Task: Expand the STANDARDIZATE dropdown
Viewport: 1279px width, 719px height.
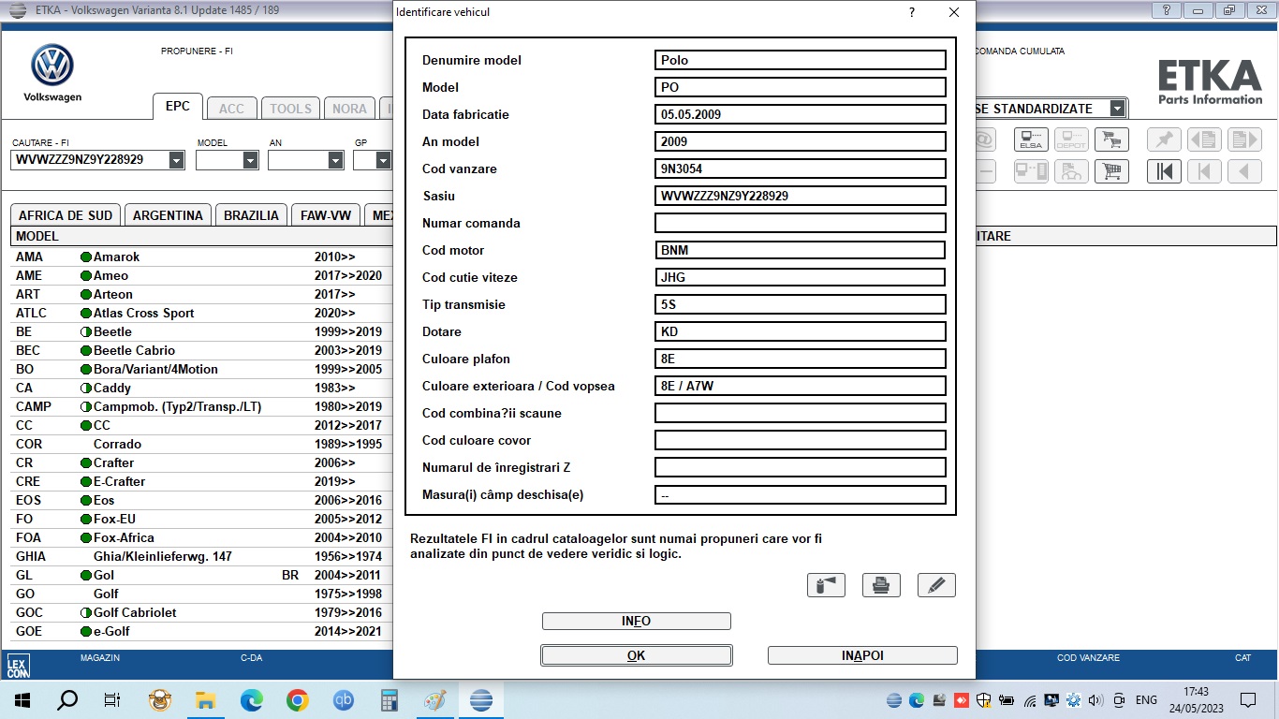Action: pyautogui.click(x=1116, y=109)
